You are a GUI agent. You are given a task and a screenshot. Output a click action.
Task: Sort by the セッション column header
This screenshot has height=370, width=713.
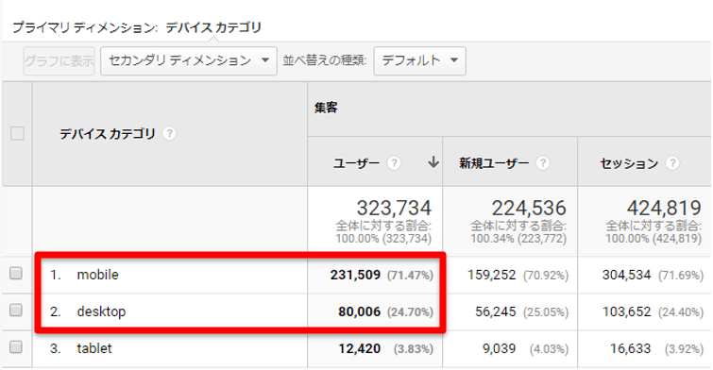click(629, 163)
